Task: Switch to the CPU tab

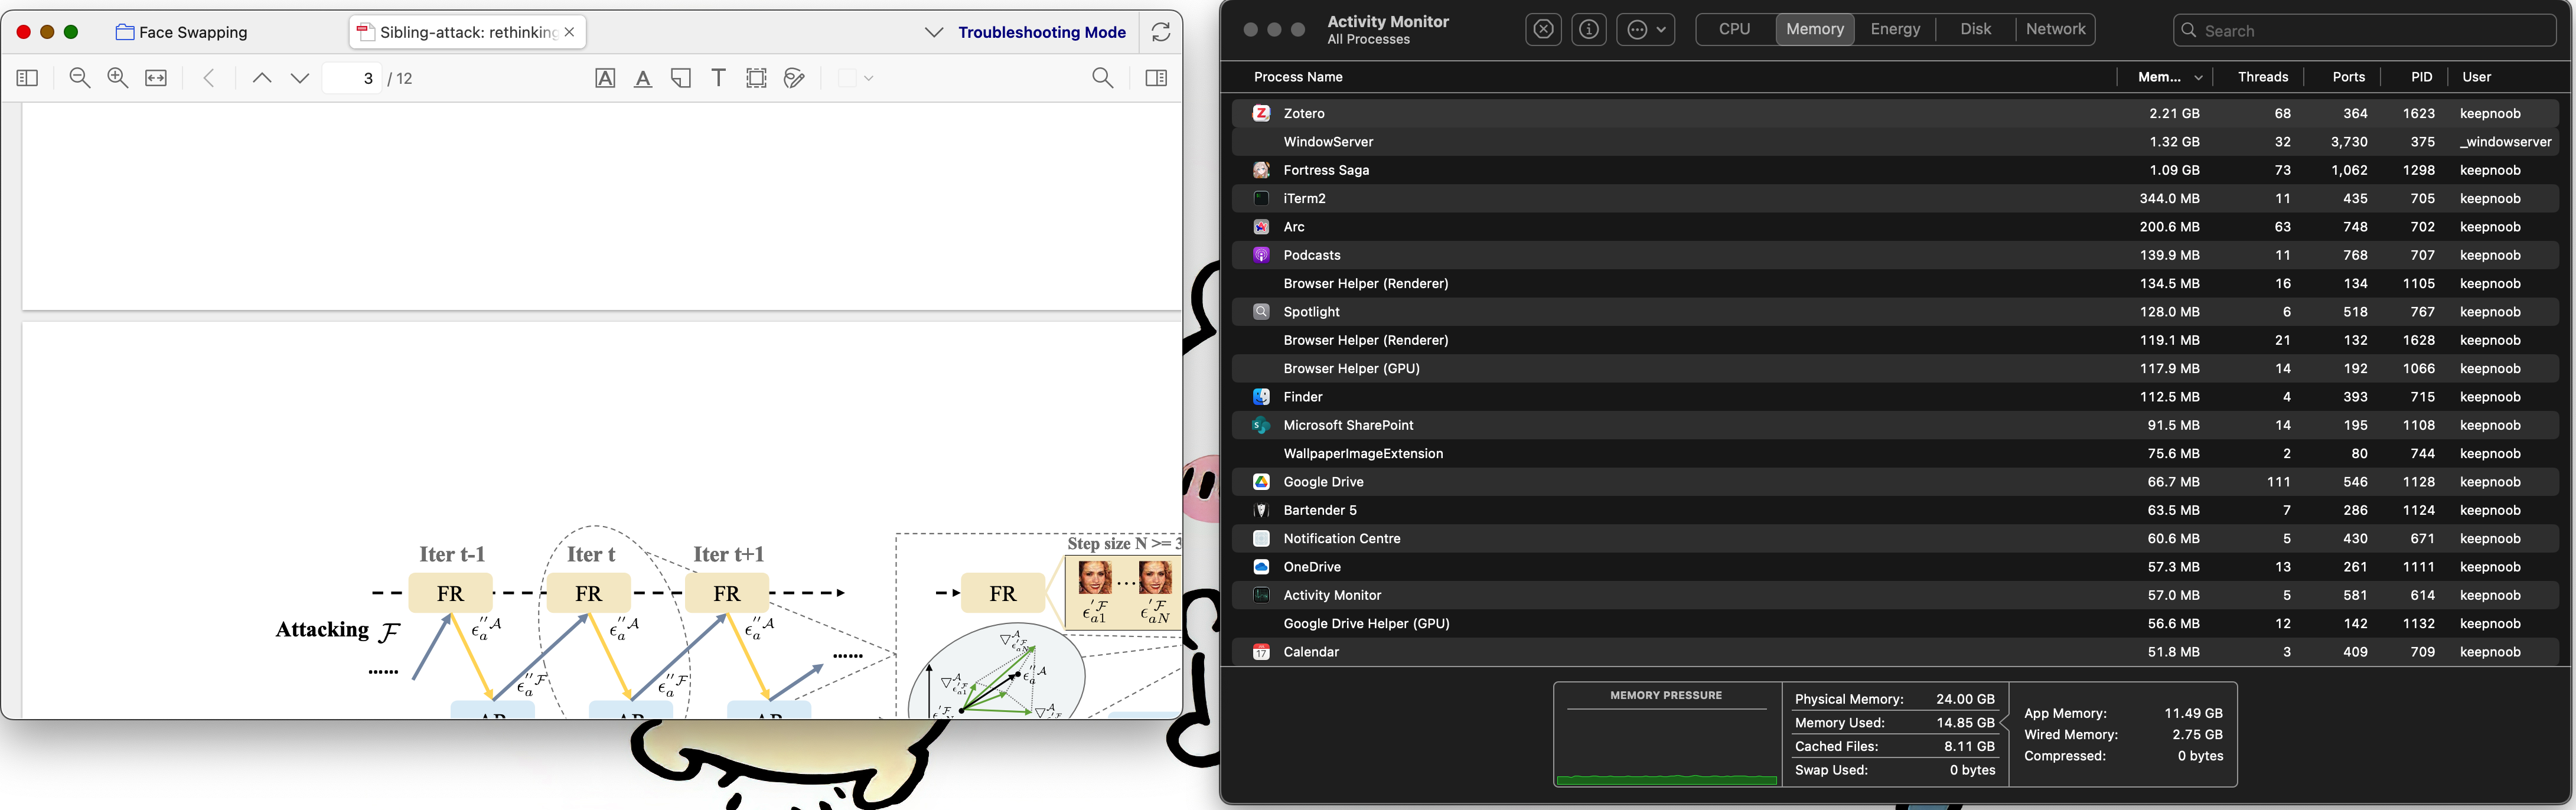Action: click(1734, 30)
